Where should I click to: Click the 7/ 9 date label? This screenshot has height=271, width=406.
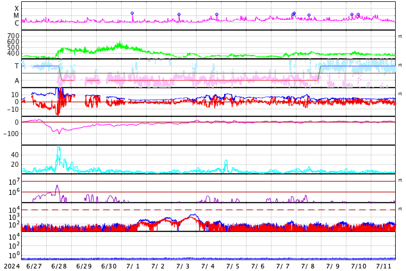pos(332,266)
